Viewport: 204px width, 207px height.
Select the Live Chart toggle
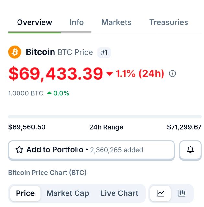point(119,193)
